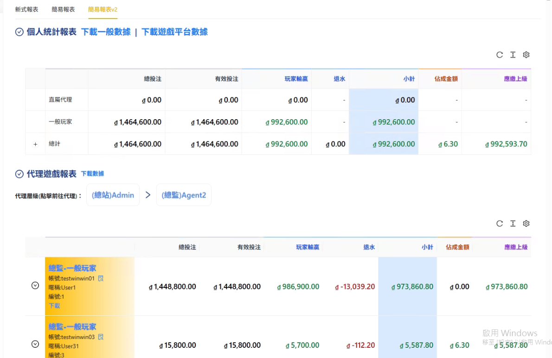This screenshot has width=552, height=358.
Task: Click the 下載遊戲平台數據 link
Action: point(174,32)
